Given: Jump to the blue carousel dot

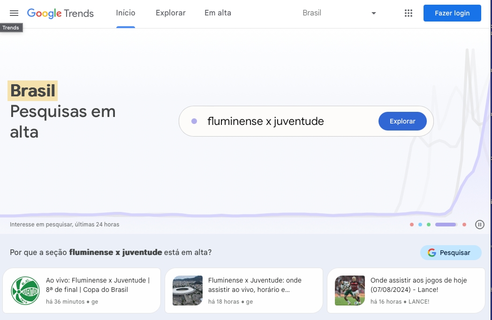Looking at the screenshot, I should (x=420, y=225).
